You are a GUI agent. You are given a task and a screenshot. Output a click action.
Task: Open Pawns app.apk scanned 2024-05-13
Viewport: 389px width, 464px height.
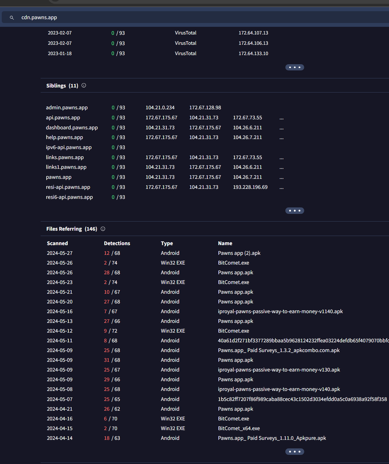[235, 321]
